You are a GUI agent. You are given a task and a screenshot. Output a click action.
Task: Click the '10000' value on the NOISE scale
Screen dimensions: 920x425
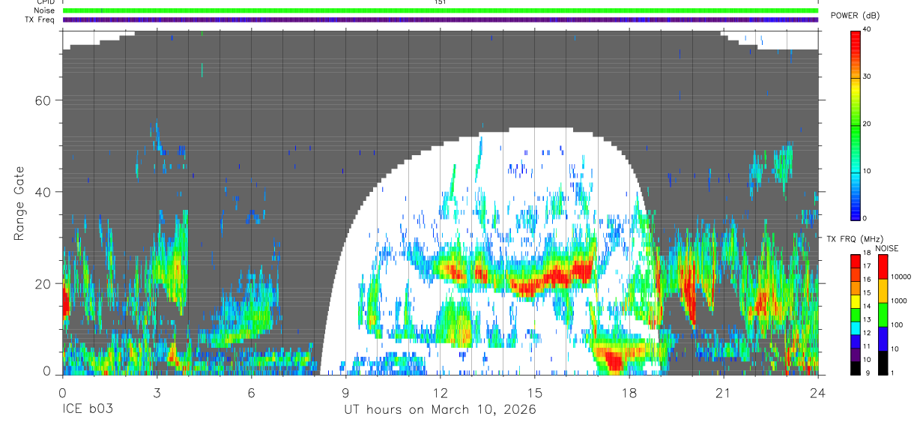point(901,277)
